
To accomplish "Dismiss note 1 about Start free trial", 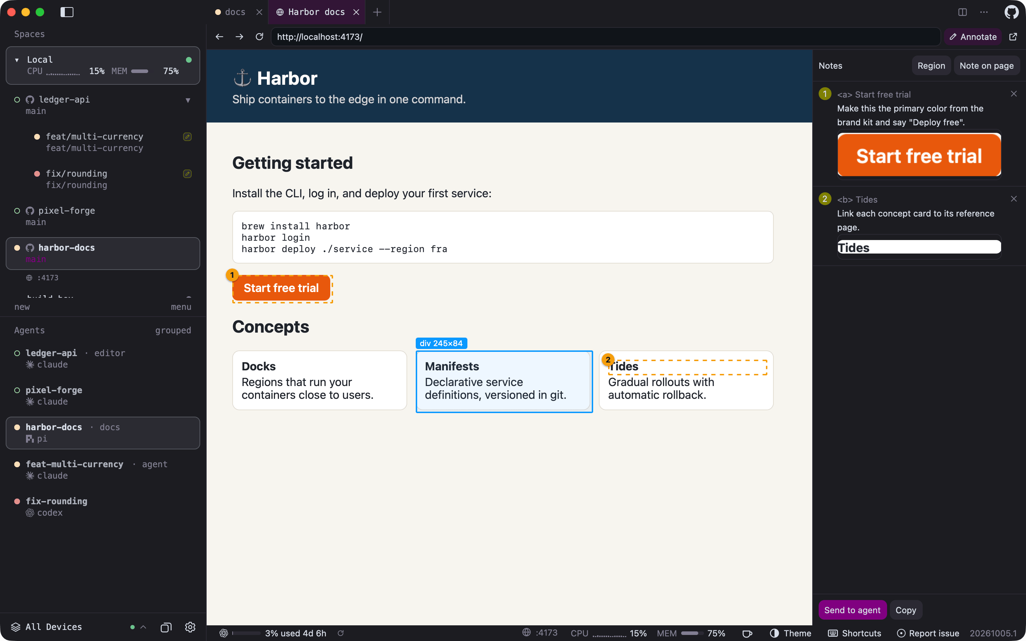I will [1014, 94].
